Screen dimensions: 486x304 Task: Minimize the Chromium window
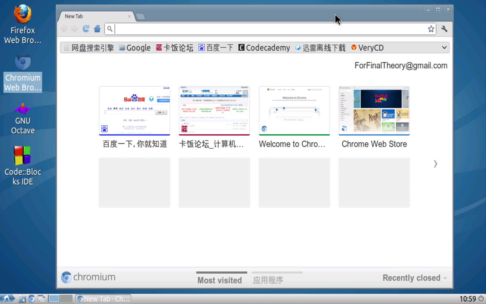(x=428, y=10)
